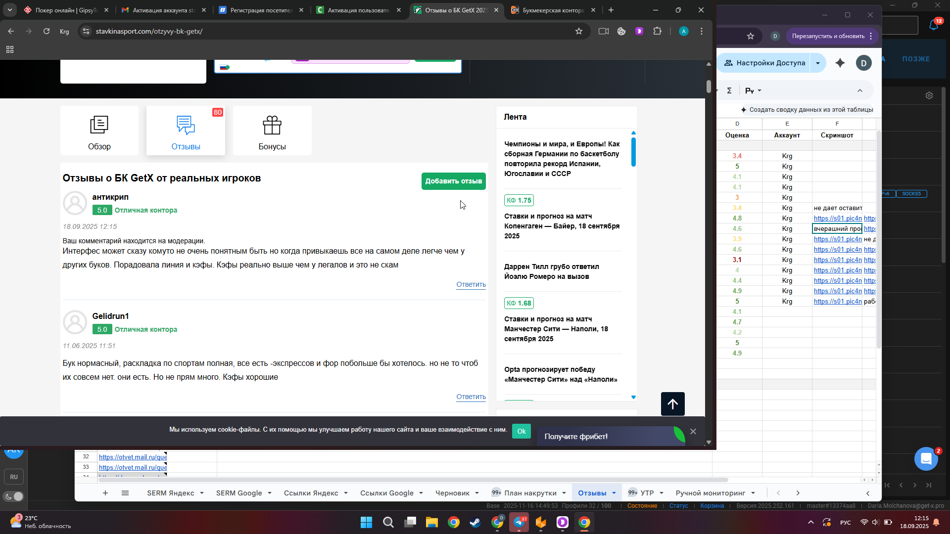Screen dimensions: 950x534
Task: Open the Chrome three-dot menu in the front browser
Action: 702,31
